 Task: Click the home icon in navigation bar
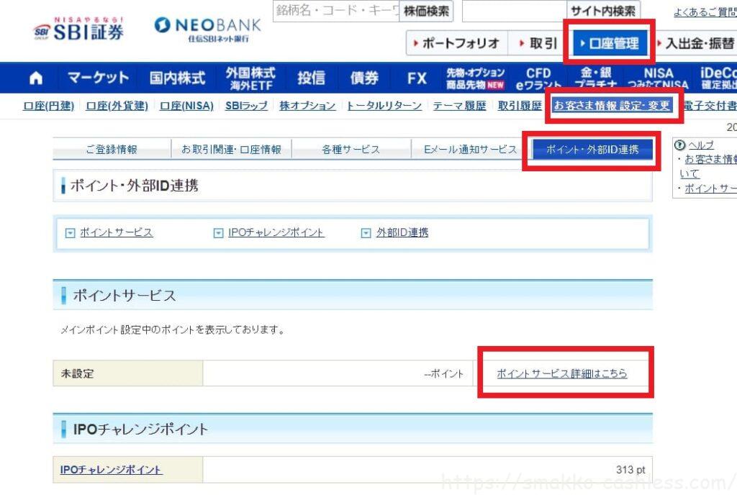pyautogui.click(x=35, y=78)
